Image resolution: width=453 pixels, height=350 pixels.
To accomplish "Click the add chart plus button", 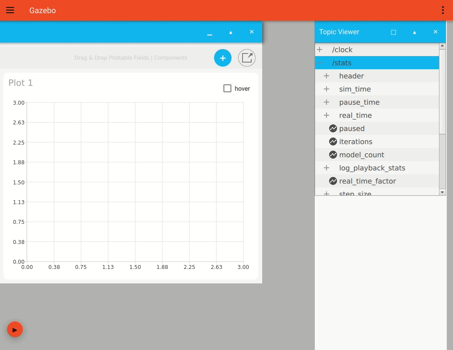I will tap(222, 58).
